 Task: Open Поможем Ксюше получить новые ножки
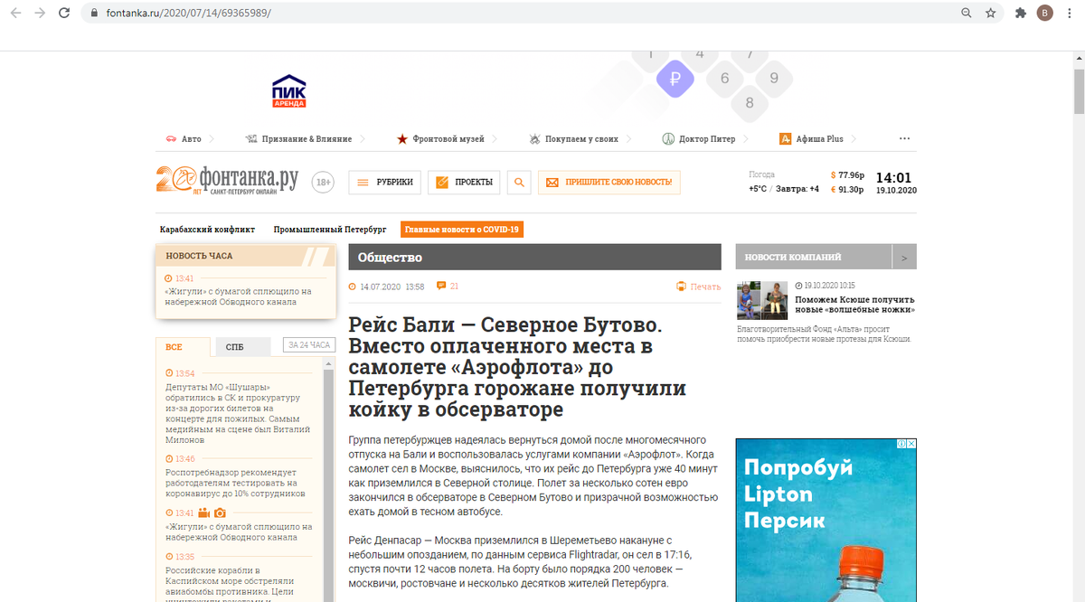(x=854, y=305)
